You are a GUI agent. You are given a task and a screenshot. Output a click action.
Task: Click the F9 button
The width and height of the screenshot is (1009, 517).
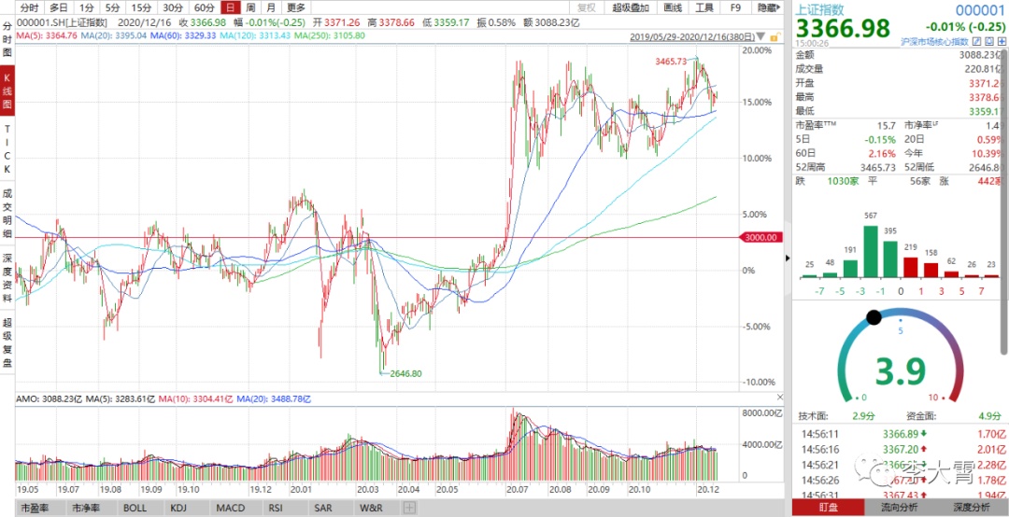[735, 7]
